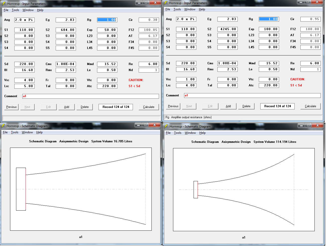Viewport: 326px width, 246px height.
Task: Click the lightning icon of left Schematic Diagram window
Action: (3, 126)
